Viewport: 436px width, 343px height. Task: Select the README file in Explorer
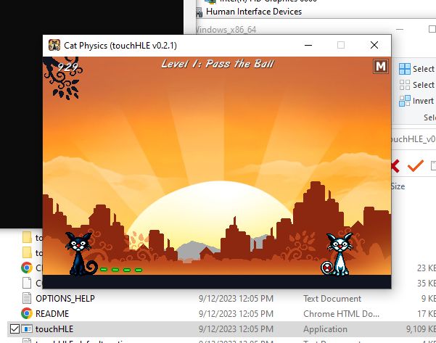pos(52,314)
